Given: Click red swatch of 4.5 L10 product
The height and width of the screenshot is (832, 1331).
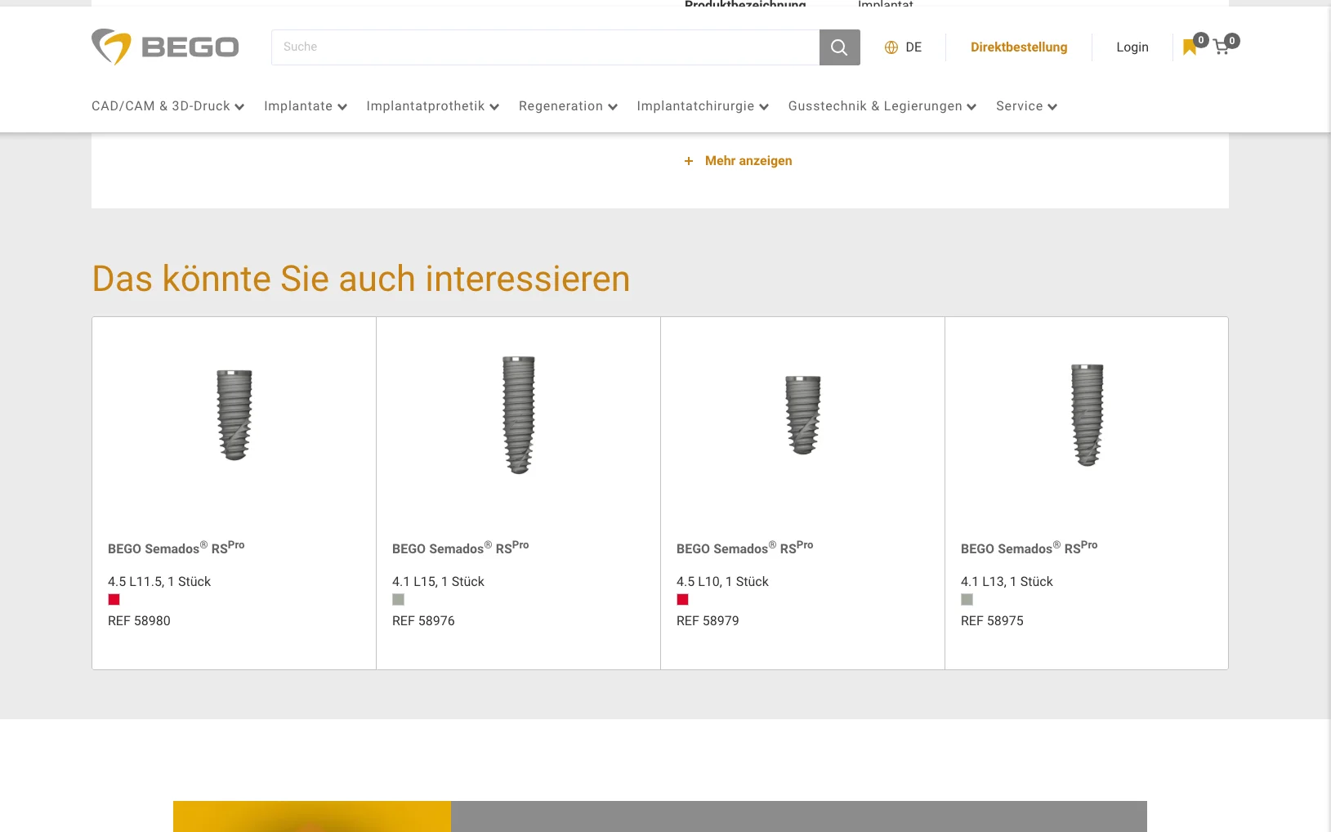Looking at the screenshot, I should (682, 600).
